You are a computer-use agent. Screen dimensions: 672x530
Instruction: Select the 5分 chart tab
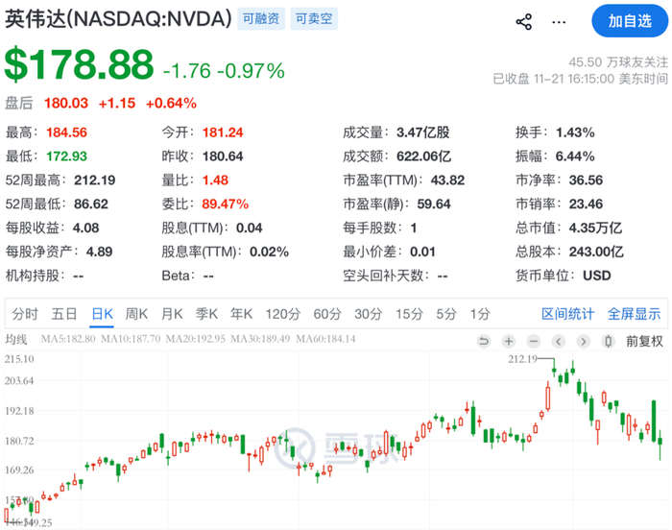pos(446,314)
